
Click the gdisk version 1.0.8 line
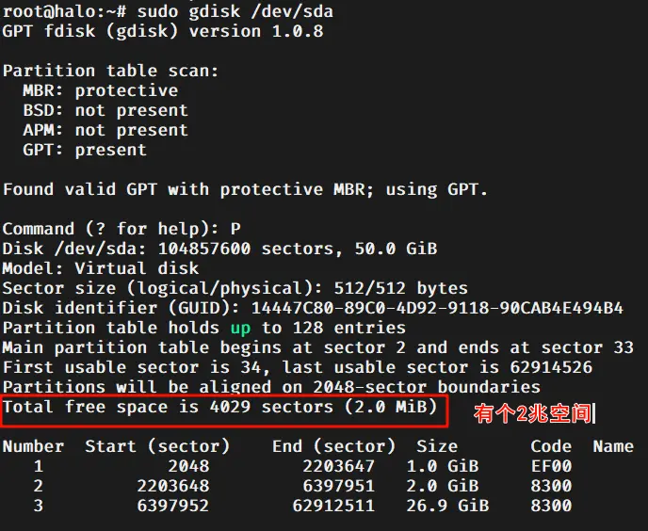[163, 31]
